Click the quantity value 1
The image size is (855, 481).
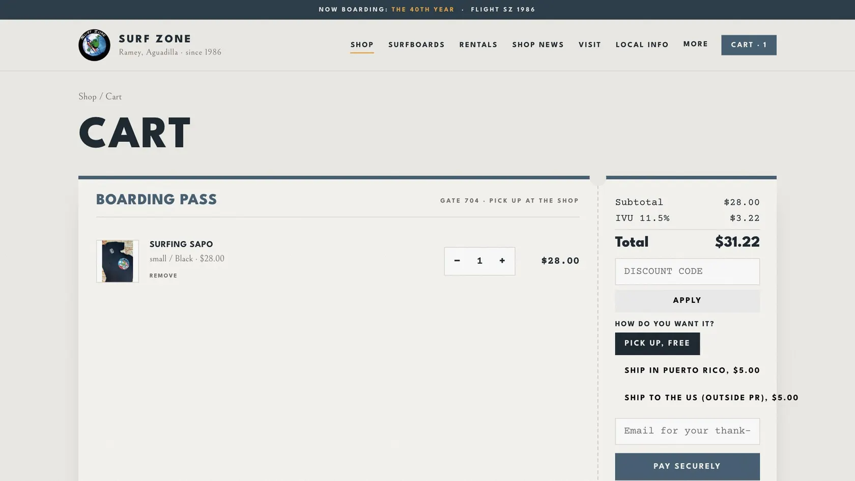[x=479, y=261]
